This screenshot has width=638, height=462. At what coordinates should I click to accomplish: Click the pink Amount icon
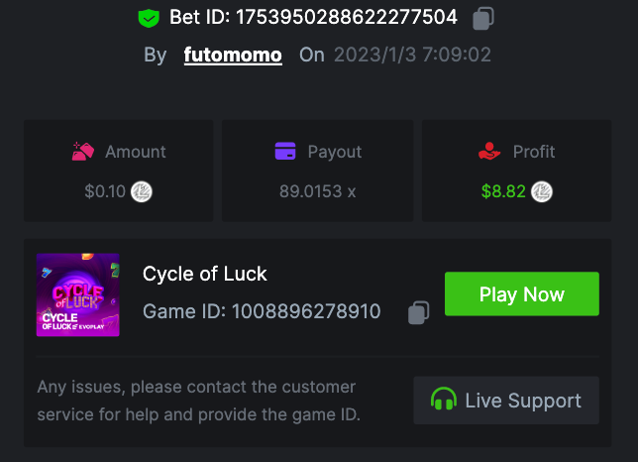coord(82,152)
